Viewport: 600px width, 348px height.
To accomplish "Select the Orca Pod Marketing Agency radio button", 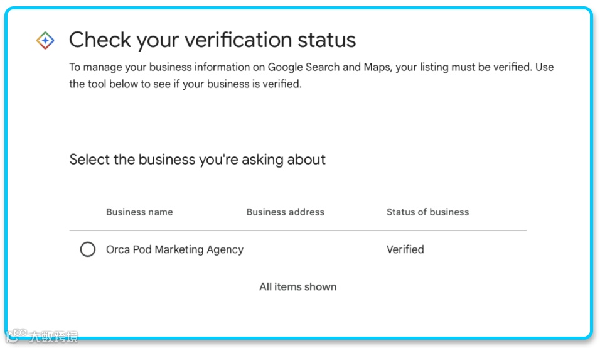I will pos(88,249).
